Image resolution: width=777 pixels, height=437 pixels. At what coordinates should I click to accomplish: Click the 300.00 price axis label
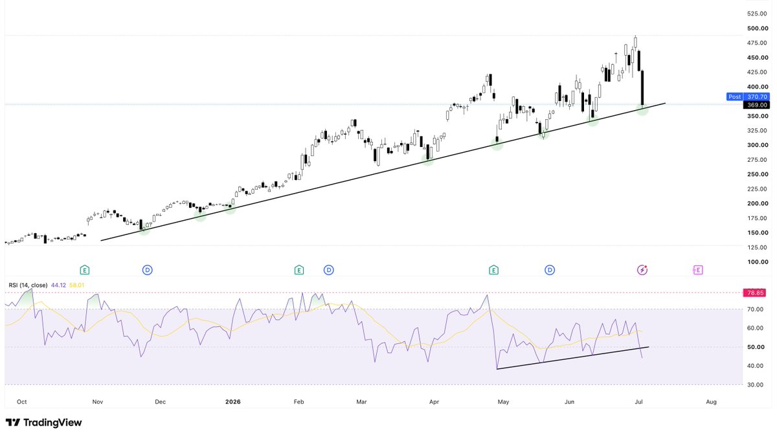click(x=757, y=145)
